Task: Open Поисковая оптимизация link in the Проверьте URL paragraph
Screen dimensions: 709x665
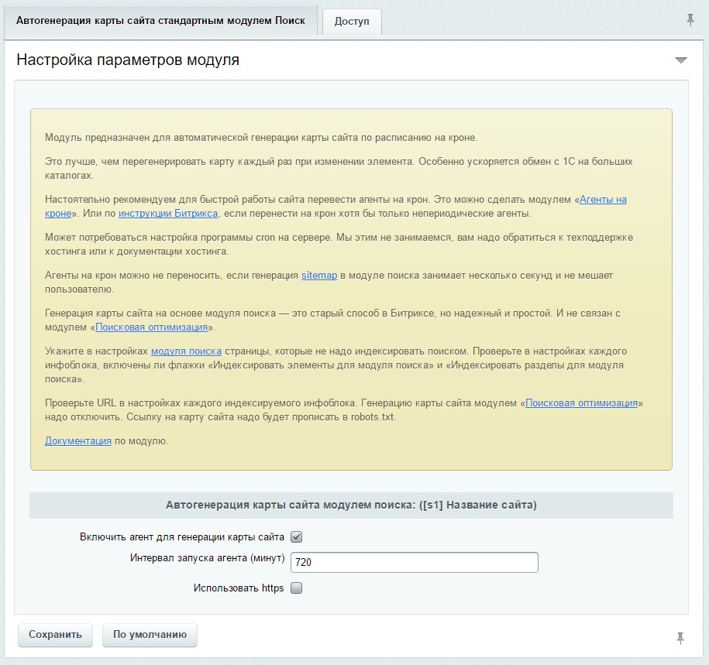Action: click(581, 403)
